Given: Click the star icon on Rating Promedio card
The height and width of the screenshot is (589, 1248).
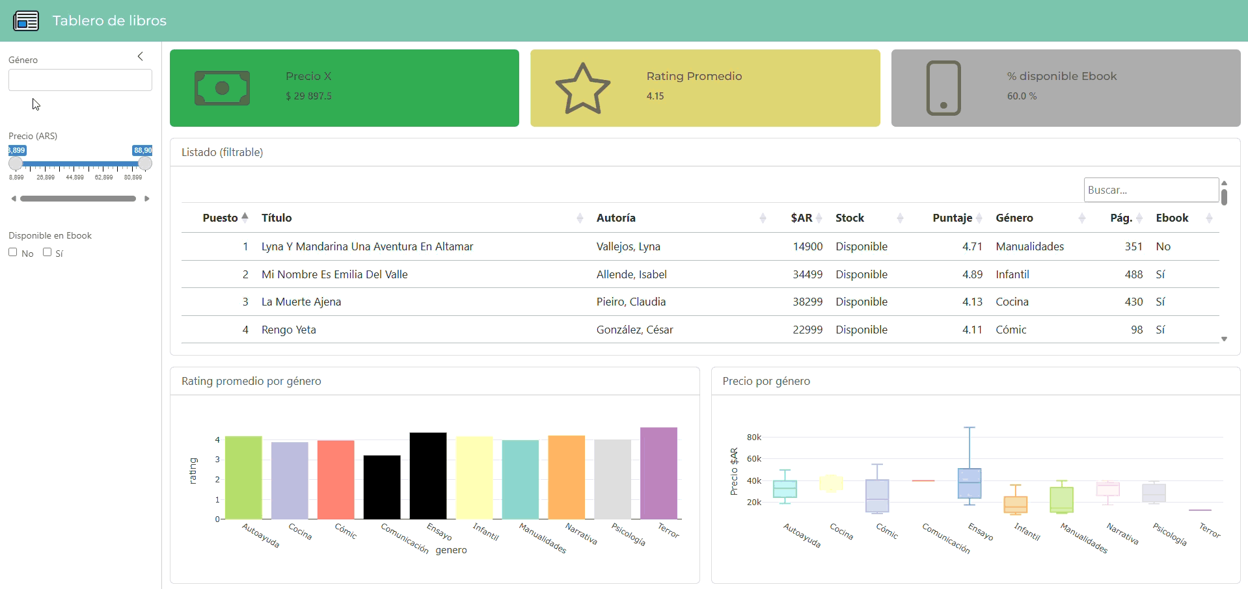Looking at the screenshot, I should [x=582, y=88].
